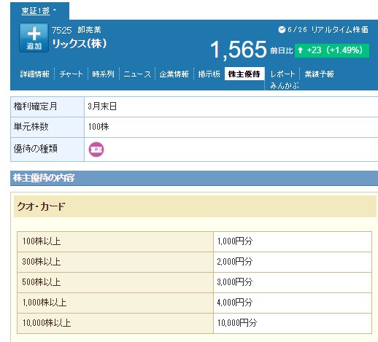Go to the 業績予報 tab

pos(319,74)
